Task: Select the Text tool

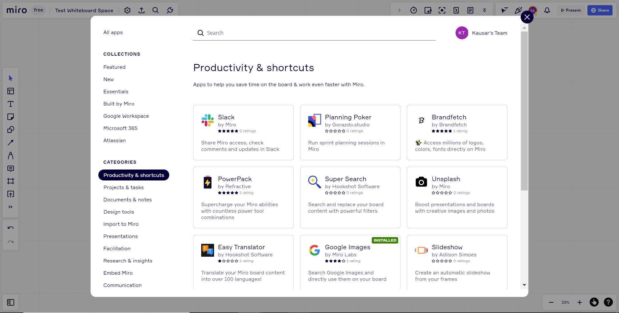Action: 11,104
